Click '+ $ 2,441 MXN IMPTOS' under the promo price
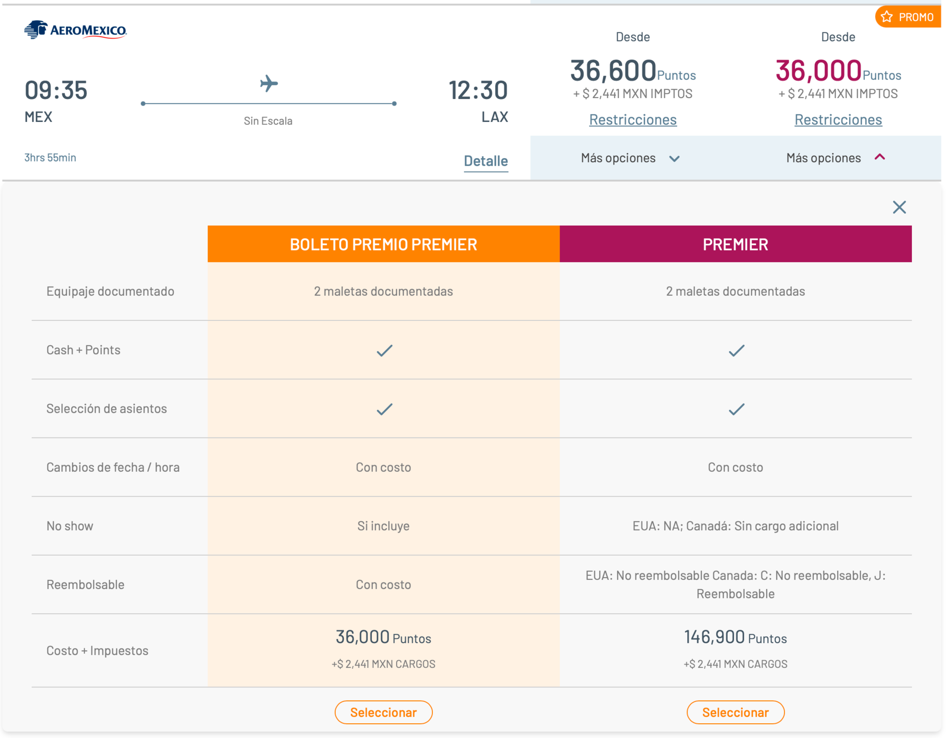Screen dimensions: 950x738 838,94
